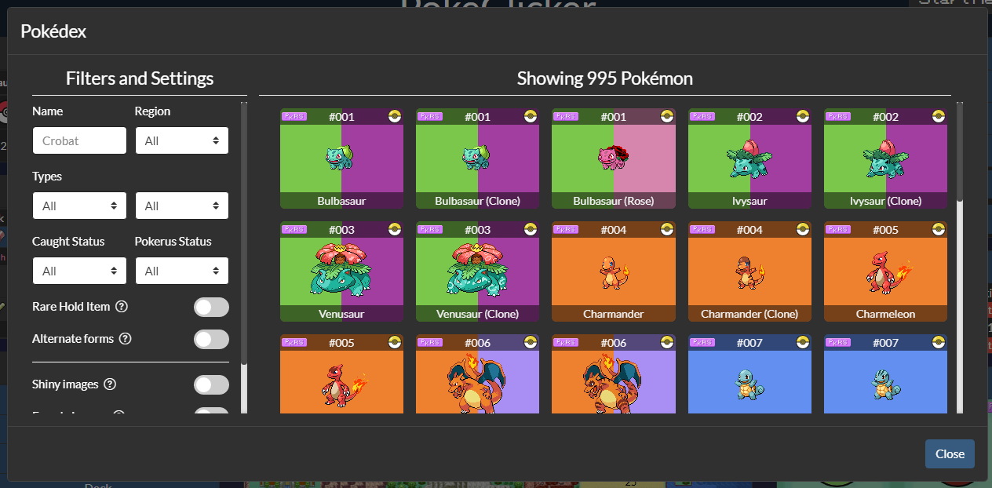Click the filters panel scrollbar
This screenshot has height=488, width=992.
(244, 233)
